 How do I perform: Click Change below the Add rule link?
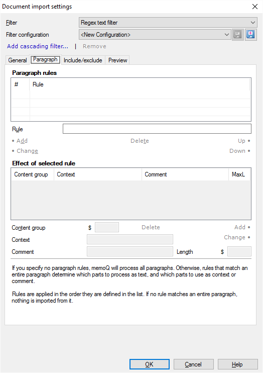(27, 151)
